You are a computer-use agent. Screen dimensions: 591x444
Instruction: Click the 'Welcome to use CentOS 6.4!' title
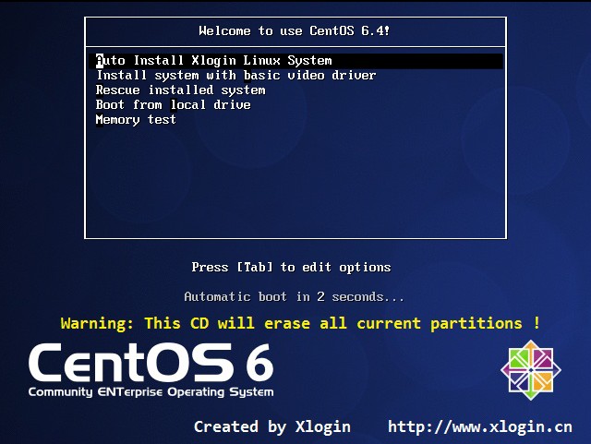tap(295, 30)
